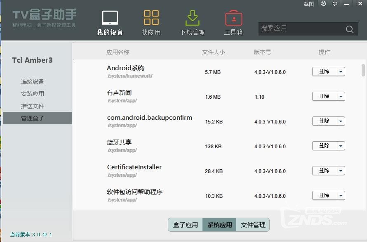367x242 pixels.
Task: Click the /system/framework/ path text
Action: (130, 76)
